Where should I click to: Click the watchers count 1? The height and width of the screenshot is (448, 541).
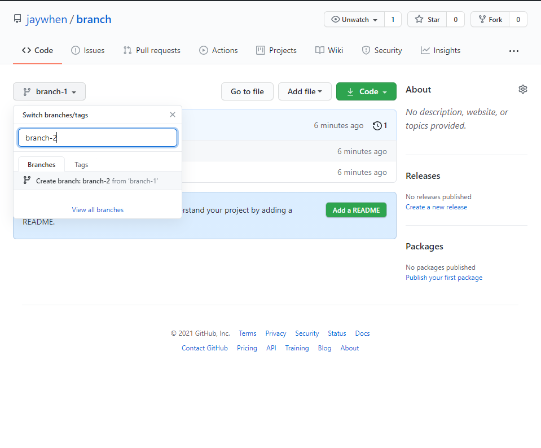(393, 20)
